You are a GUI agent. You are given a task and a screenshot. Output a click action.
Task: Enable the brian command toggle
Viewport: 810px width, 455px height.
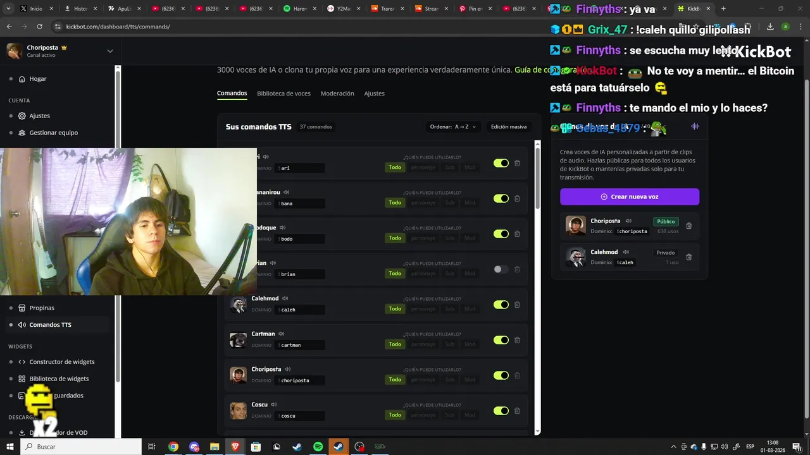pyautogui.click(x=501, y=269)
